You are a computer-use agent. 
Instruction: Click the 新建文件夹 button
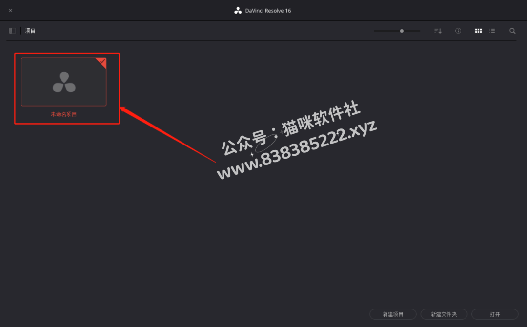444,314
